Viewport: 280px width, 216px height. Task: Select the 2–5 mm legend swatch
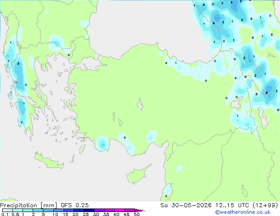[x=38, y=210]
